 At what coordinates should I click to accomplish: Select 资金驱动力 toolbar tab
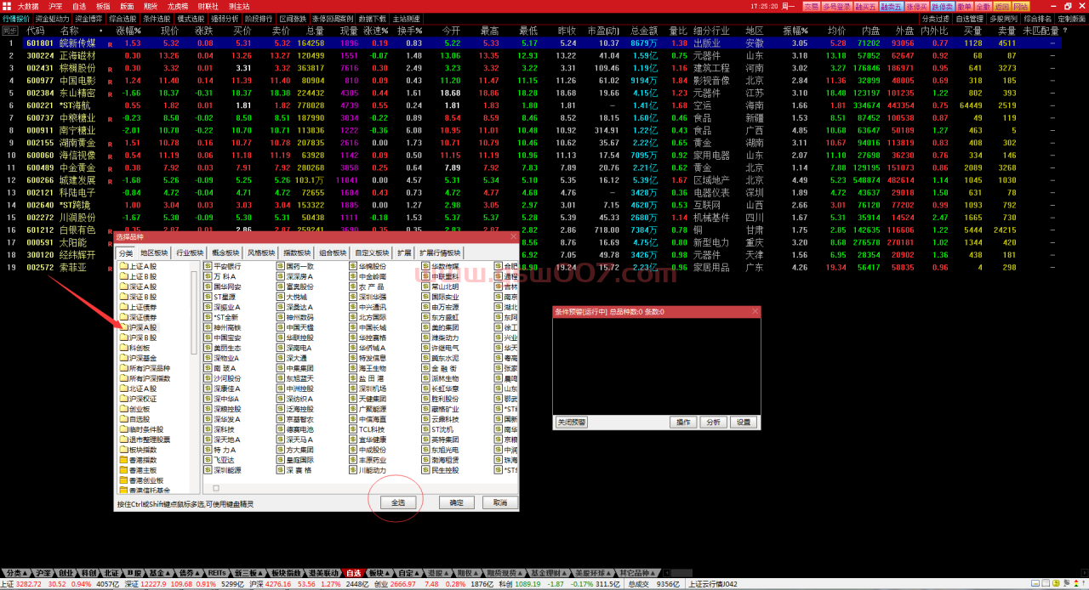[x=52, y=18]
